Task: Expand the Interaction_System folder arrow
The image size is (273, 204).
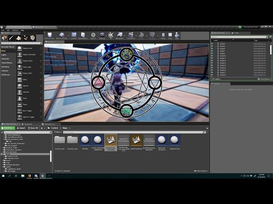Action: click(x=3, y=150)
